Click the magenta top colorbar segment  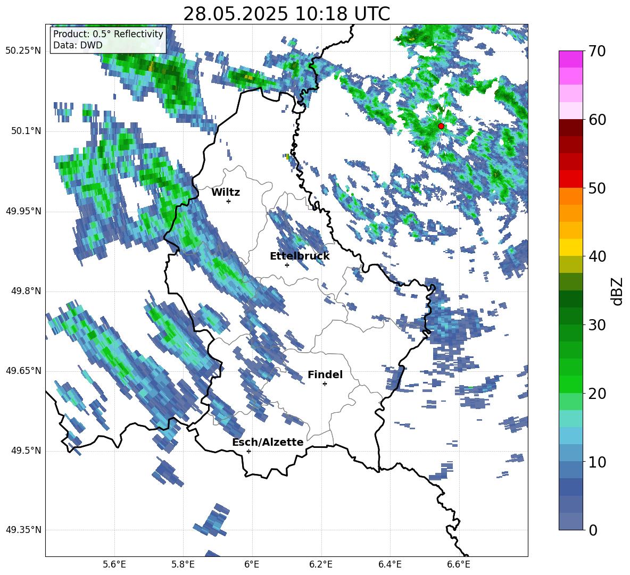coord(570,59)
